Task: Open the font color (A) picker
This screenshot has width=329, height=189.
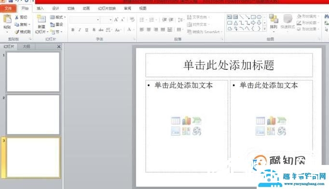Action: click(129, 30)
